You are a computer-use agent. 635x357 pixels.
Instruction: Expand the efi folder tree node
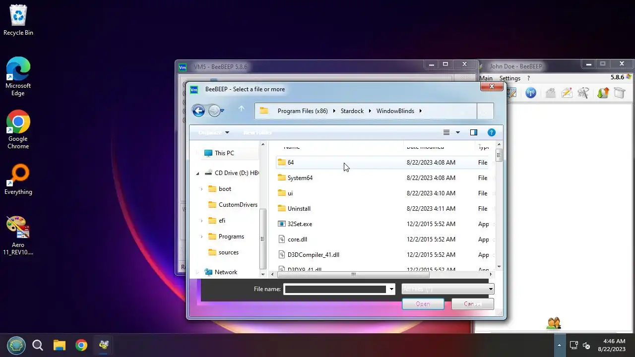201,221
